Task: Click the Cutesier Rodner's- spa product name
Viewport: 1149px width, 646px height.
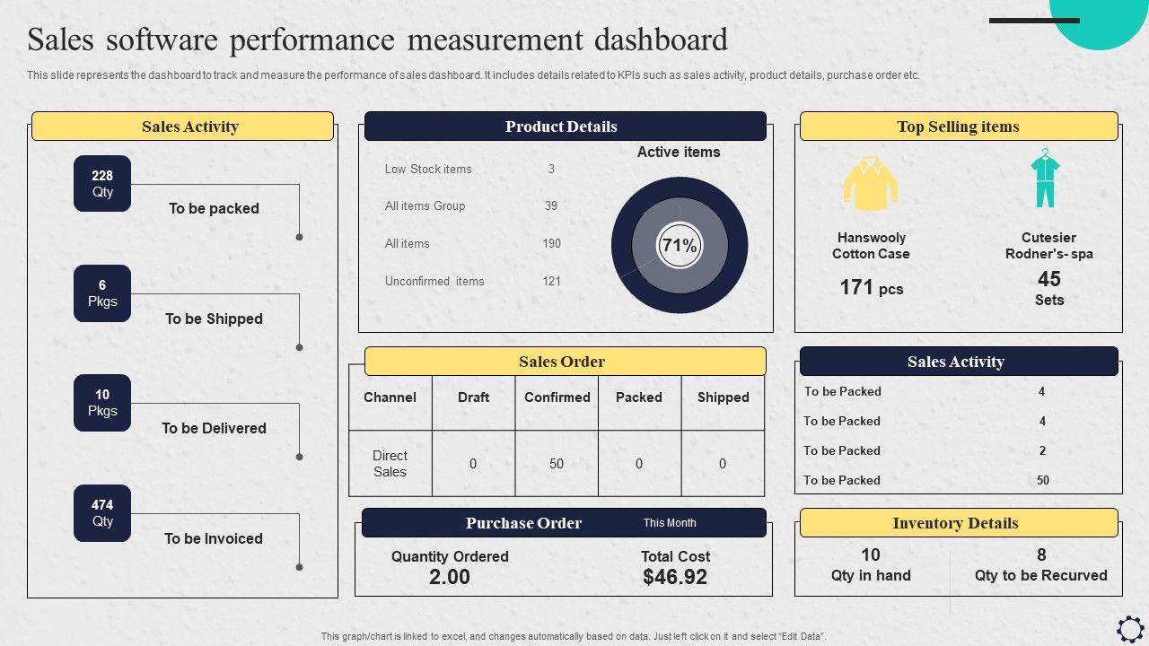Action: pyautogui.click(x=1048, y=246)
